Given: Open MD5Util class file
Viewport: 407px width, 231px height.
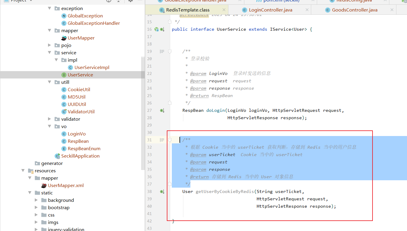Looking at the screenshot, I should pos(76,97).
